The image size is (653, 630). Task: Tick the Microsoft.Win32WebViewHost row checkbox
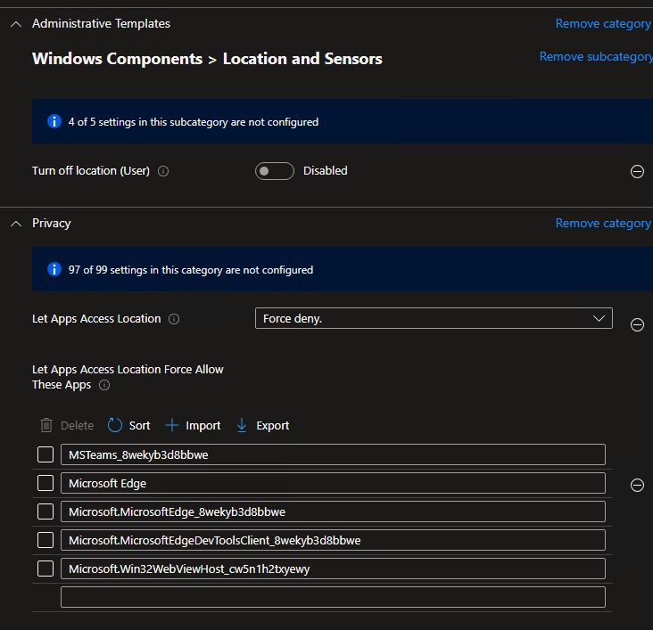[45, 569]
